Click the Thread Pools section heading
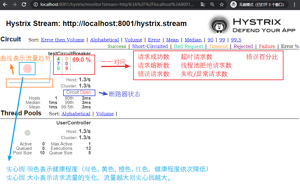This screenshot has height=193, width=300. coord(21,113)
